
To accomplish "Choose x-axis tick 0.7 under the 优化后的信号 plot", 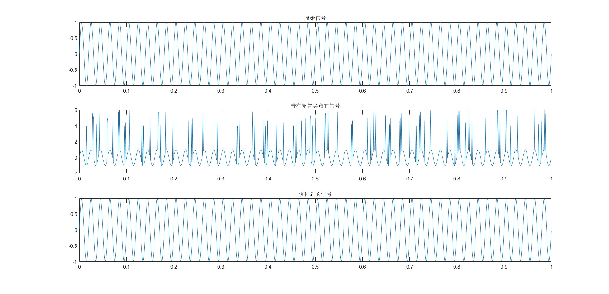I will 410,267.
